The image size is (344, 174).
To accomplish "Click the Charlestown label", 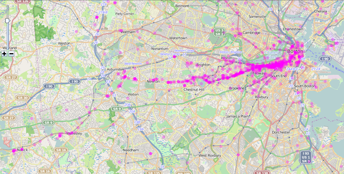I will coord(293,29).
